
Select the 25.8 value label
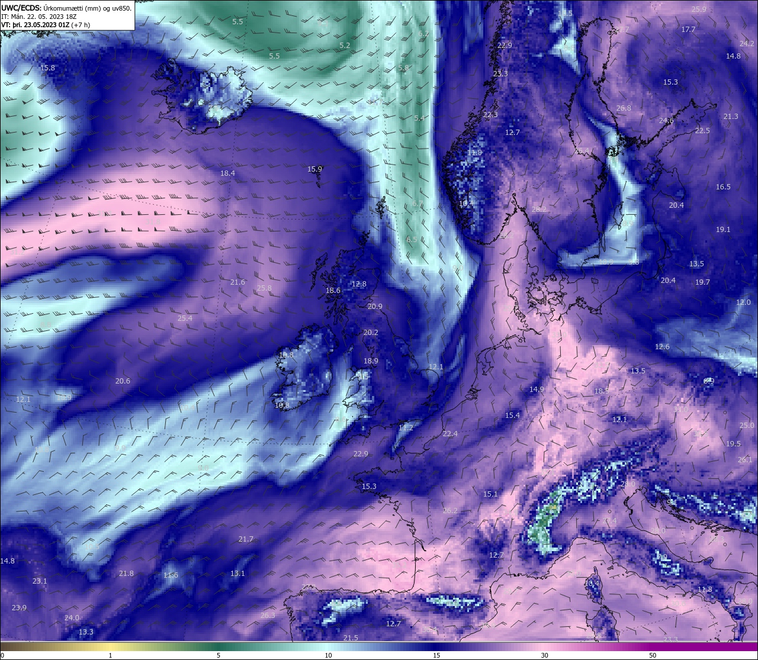[264, 288]
